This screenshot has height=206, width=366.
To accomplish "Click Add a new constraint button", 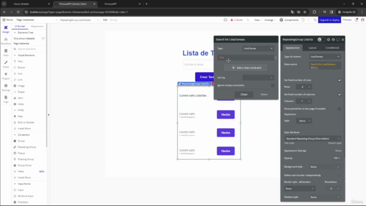I will click(245, 68).
